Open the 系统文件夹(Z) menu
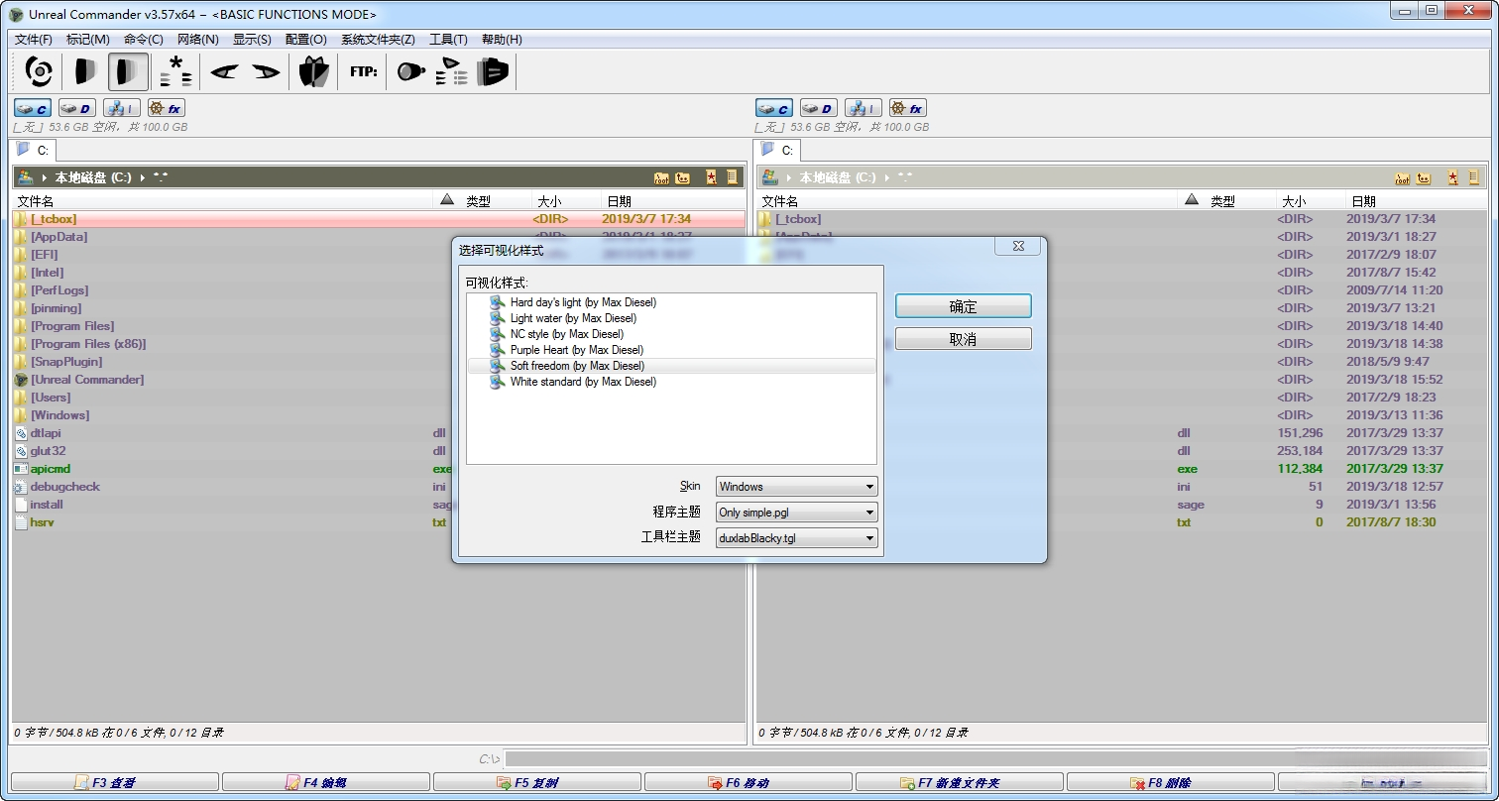 378,40
